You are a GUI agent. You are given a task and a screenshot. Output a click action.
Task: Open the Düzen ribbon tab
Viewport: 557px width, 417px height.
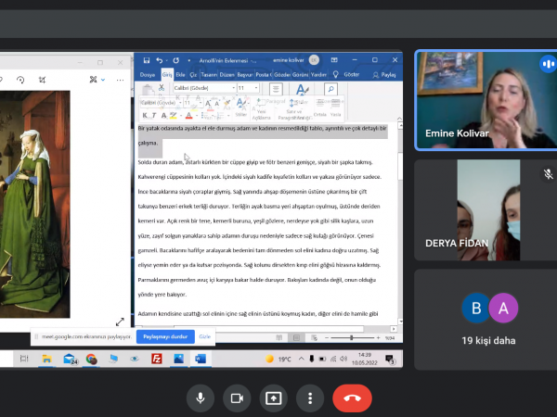(227, 75)
